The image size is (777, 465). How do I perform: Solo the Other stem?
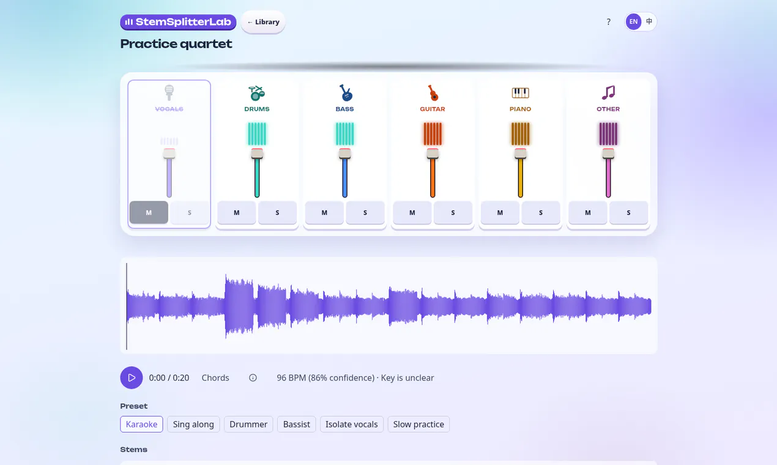(x=629, y=212)
